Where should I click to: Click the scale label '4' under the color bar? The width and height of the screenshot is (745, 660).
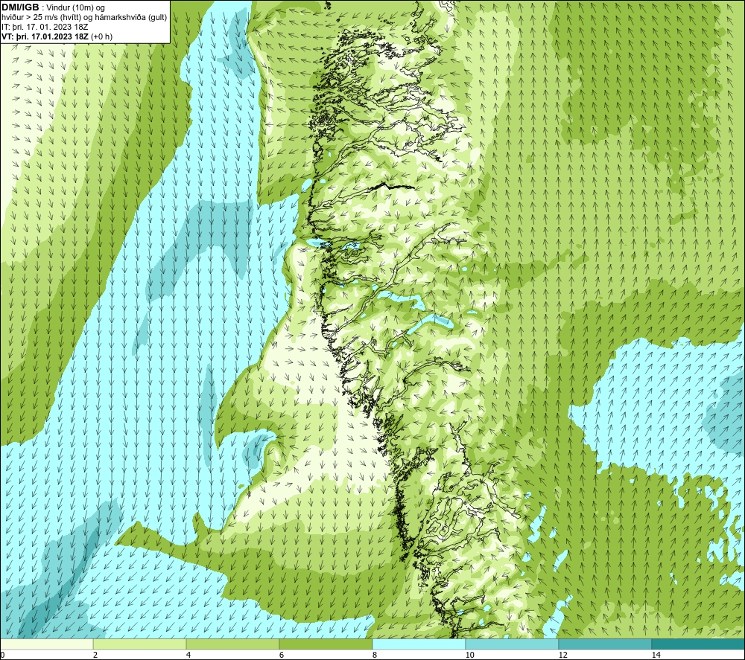188,656
